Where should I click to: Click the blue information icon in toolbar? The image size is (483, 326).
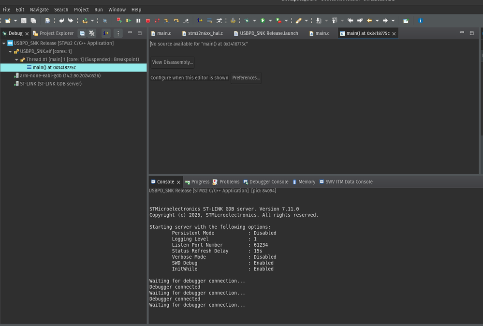click(x=420, y=21)
